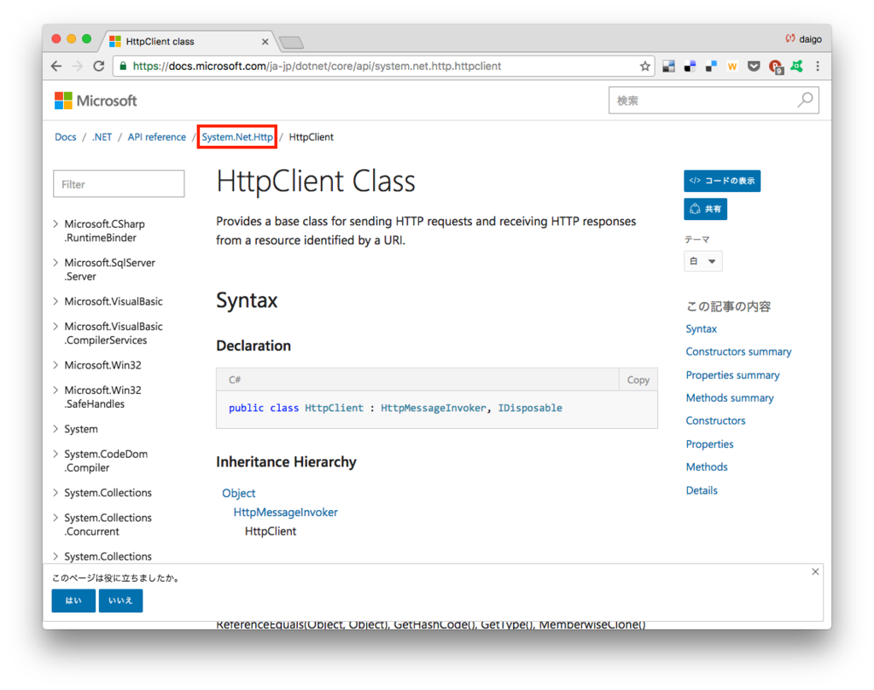Click the Microsoft logo

[96, 101]
